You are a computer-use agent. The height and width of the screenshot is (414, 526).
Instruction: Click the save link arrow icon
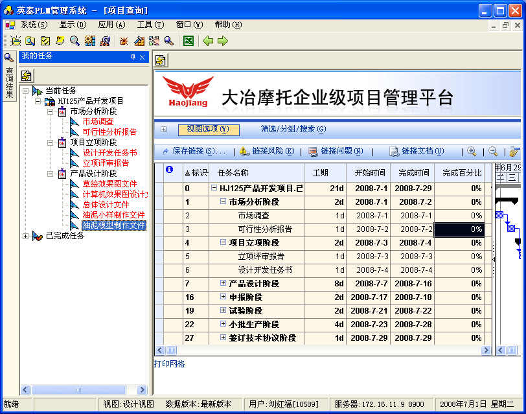165,152
